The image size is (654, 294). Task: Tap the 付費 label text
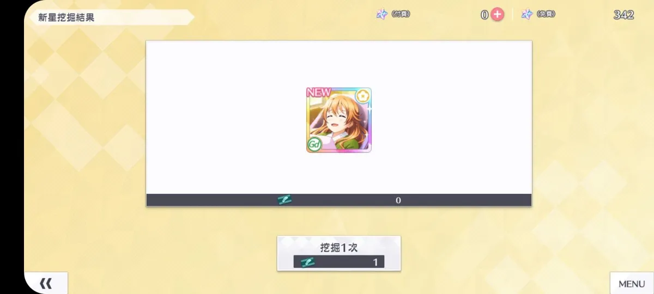coord(401,15)
